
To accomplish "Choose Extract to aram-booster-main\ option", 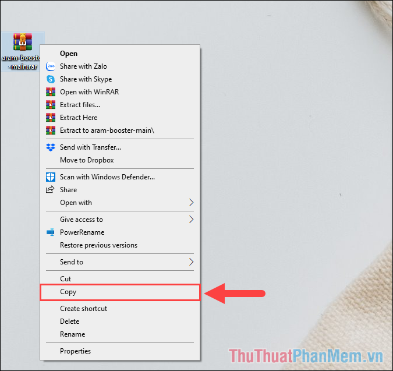I will click(120, 130).
